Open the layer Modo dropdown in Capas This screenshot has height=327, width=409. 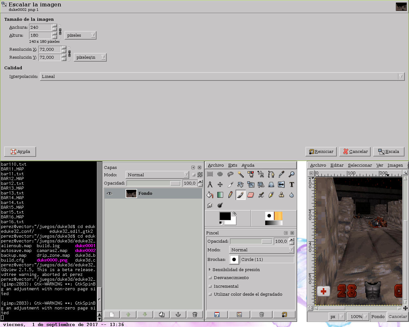pos(157,175)
